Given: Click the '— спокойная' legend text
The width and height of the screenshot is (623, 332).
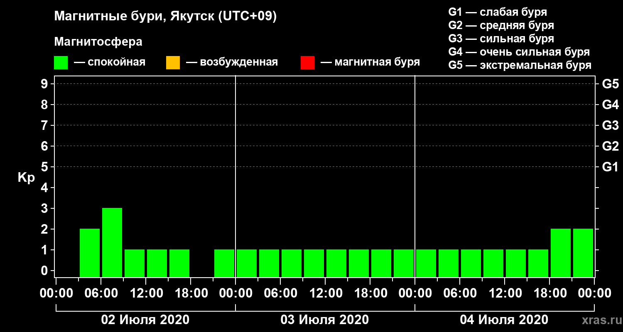Looking at the screenshot, I should [110, 63].
